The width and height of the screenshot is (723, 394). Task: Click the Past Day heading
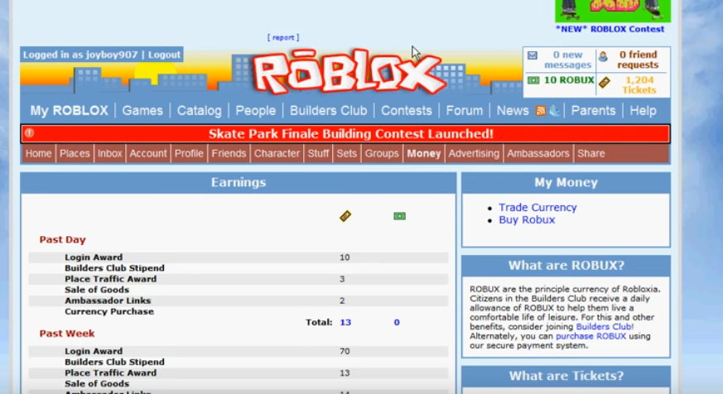[63, 239]
